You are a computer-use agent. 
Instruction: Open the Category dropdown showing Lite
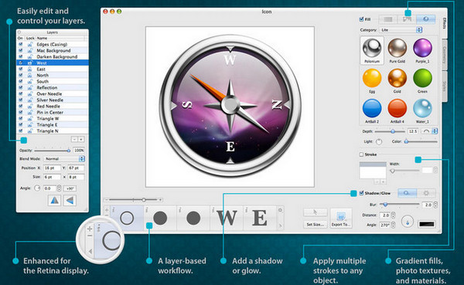(401, 30)
